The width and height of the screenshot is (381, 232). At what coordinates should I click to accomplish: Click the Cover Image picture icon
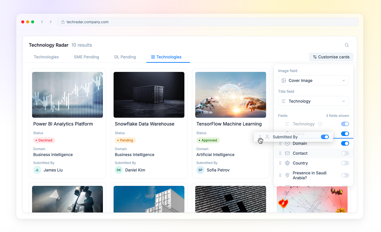pyautogui.click(x=284, y=81)
